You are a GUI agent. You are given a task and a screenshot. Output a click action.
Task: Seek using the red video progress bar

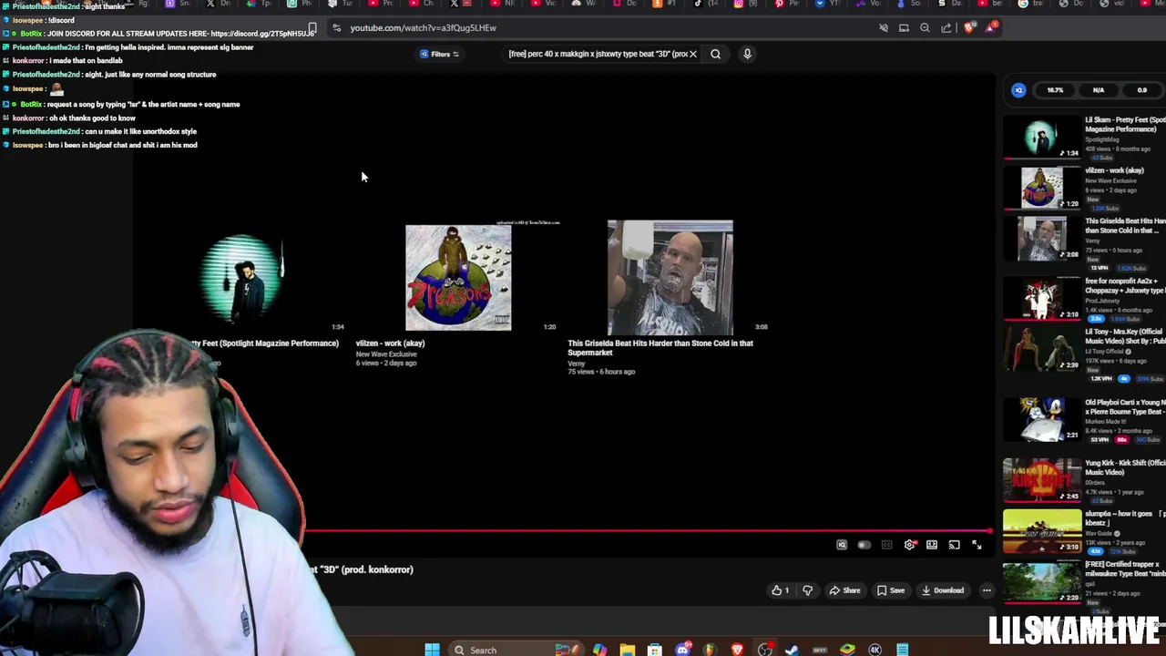(x=649, y=530)
